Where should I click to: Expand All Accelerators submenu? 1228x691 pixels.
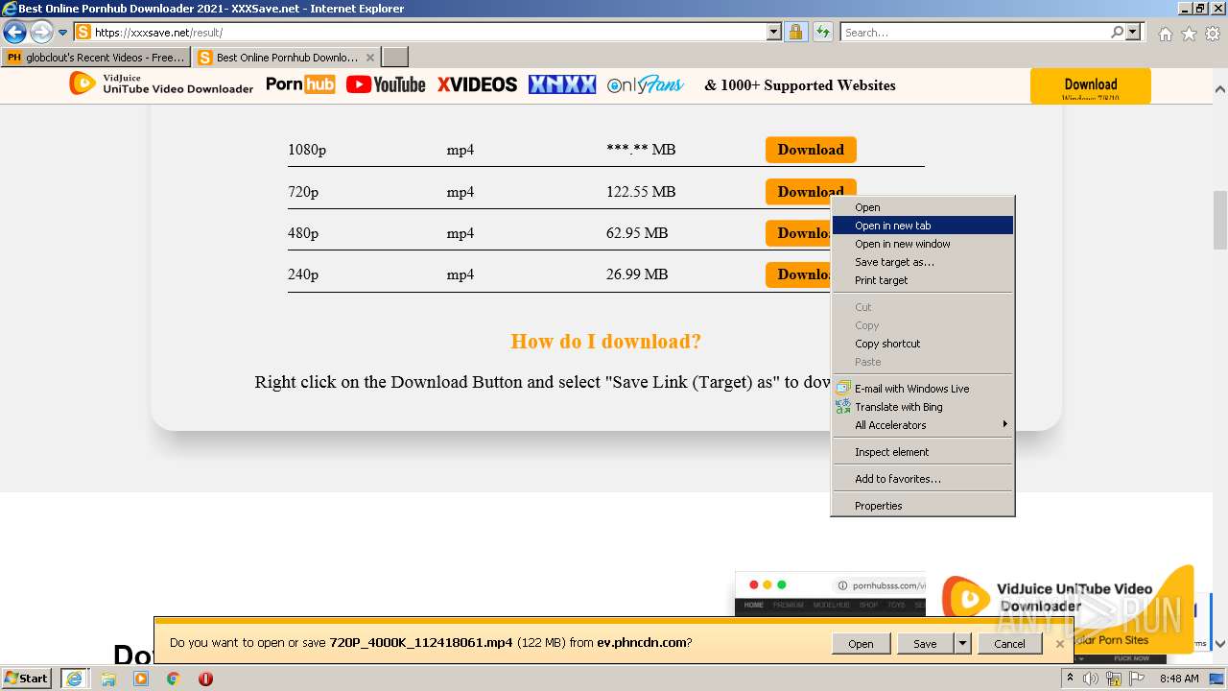(x=922, y=425)
